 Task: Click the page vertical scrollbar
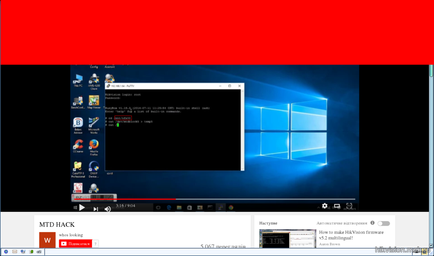coord(431,156)
